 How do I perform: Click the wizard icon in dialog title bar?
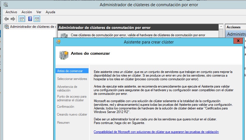[58, 42]
